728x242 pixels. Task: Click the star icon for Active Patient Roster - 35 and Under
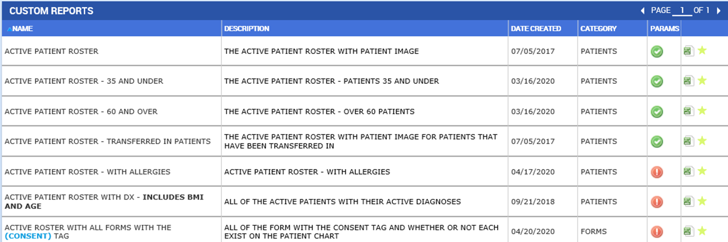[x=702, y=81]
